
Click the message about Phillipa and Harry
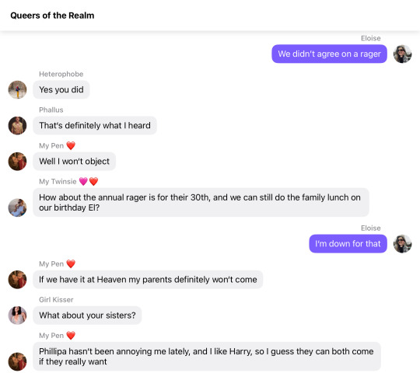coord(207,357)
